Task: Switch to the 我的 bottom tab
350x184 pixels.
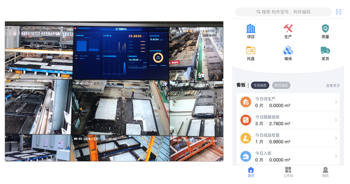Action: point(325,172)
